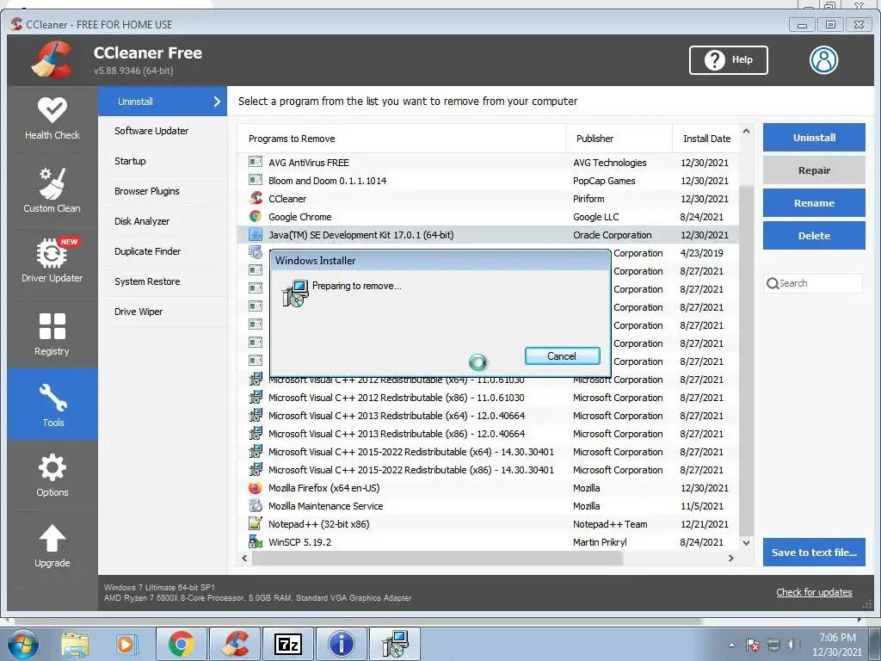Click the media player taskbar icon
Image resolution: width=881 pixels, height=661 pixels.
point(126,644)
